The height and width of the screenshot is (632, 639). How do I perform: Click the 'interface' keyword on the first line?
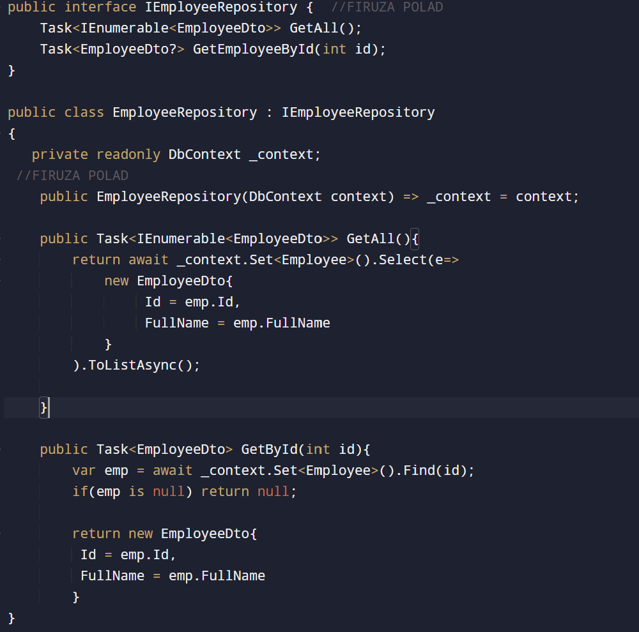pyautogui.click(x=100, y=8)
